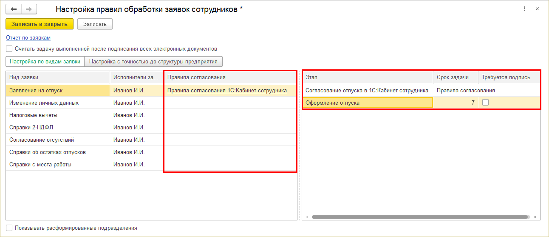Click the back navigation arrow

(14, 9)
